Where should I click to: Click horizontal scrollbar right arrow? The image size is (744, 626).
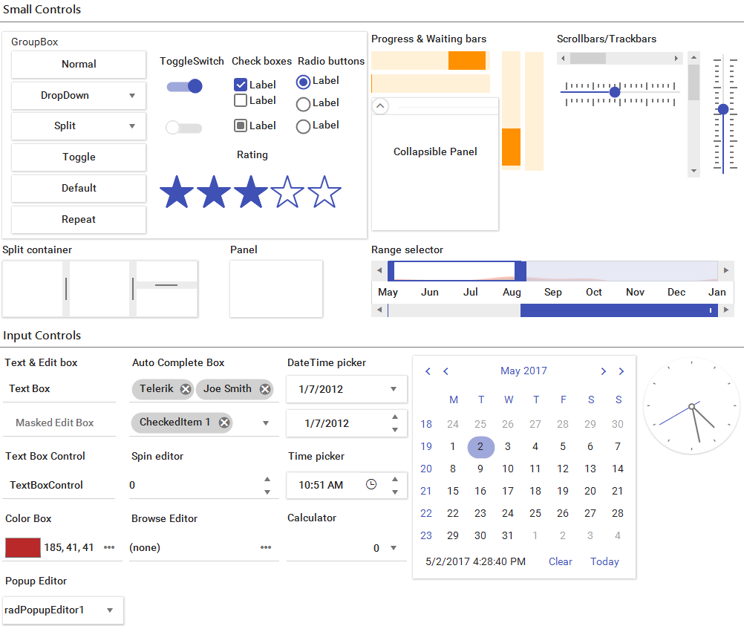(676, 59)
